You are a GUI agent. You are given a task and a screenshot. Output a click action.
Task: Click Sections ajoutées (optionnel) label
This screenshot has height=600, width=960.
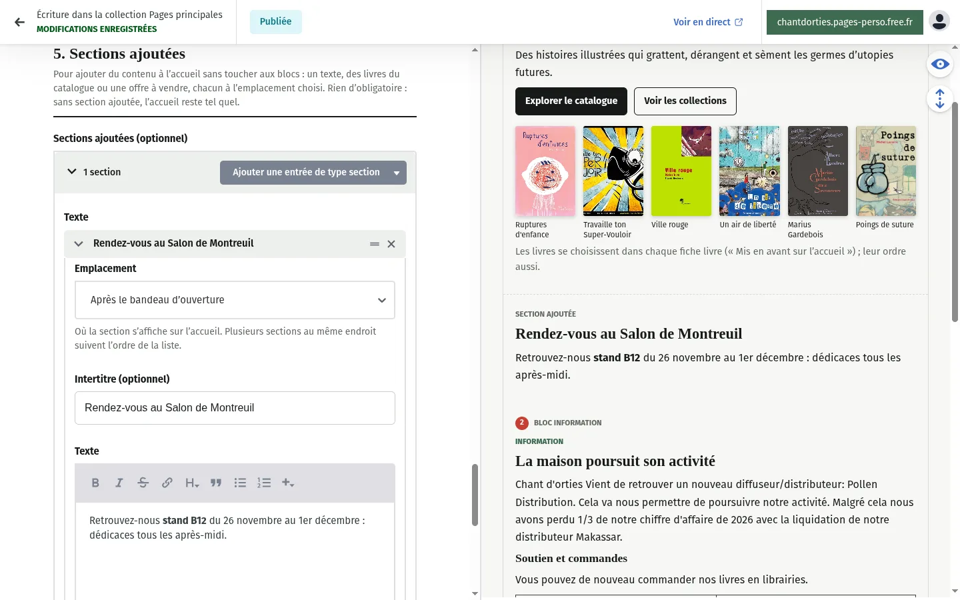[121, 139]
